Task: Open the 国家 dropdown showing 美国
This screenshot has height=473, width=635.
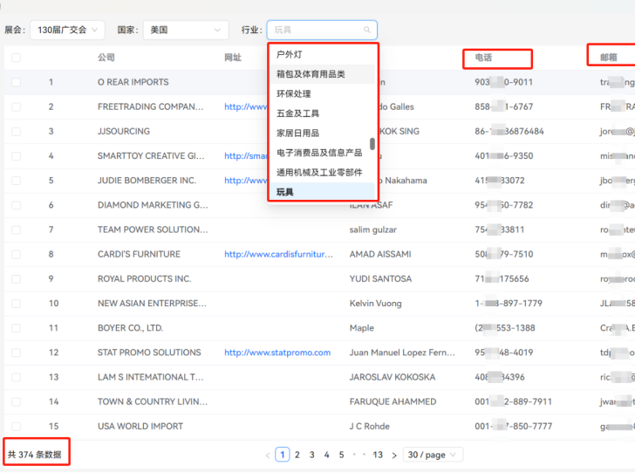Action: (x=186, y=30)
